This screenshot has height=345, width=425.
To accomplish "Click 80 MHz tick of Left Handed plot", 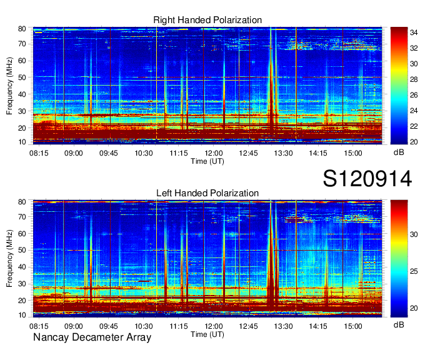I will pyautogui.click(x=22, y=202).
